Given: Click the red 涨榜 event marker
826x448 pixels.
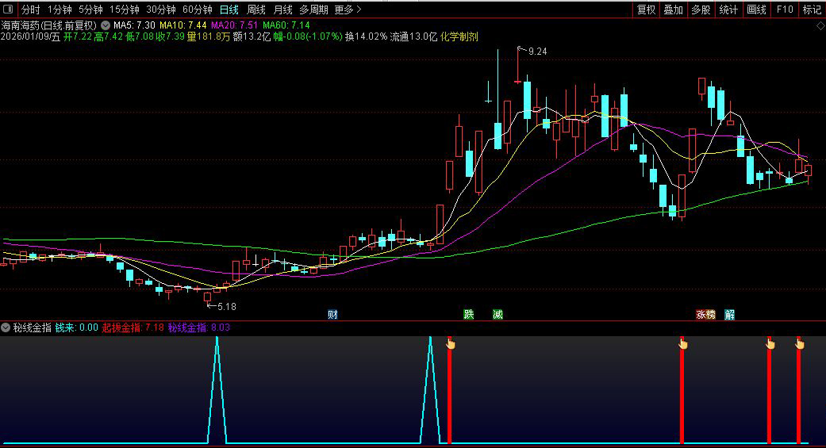Looking at the screenshot, I should click(x=705, y=315).
